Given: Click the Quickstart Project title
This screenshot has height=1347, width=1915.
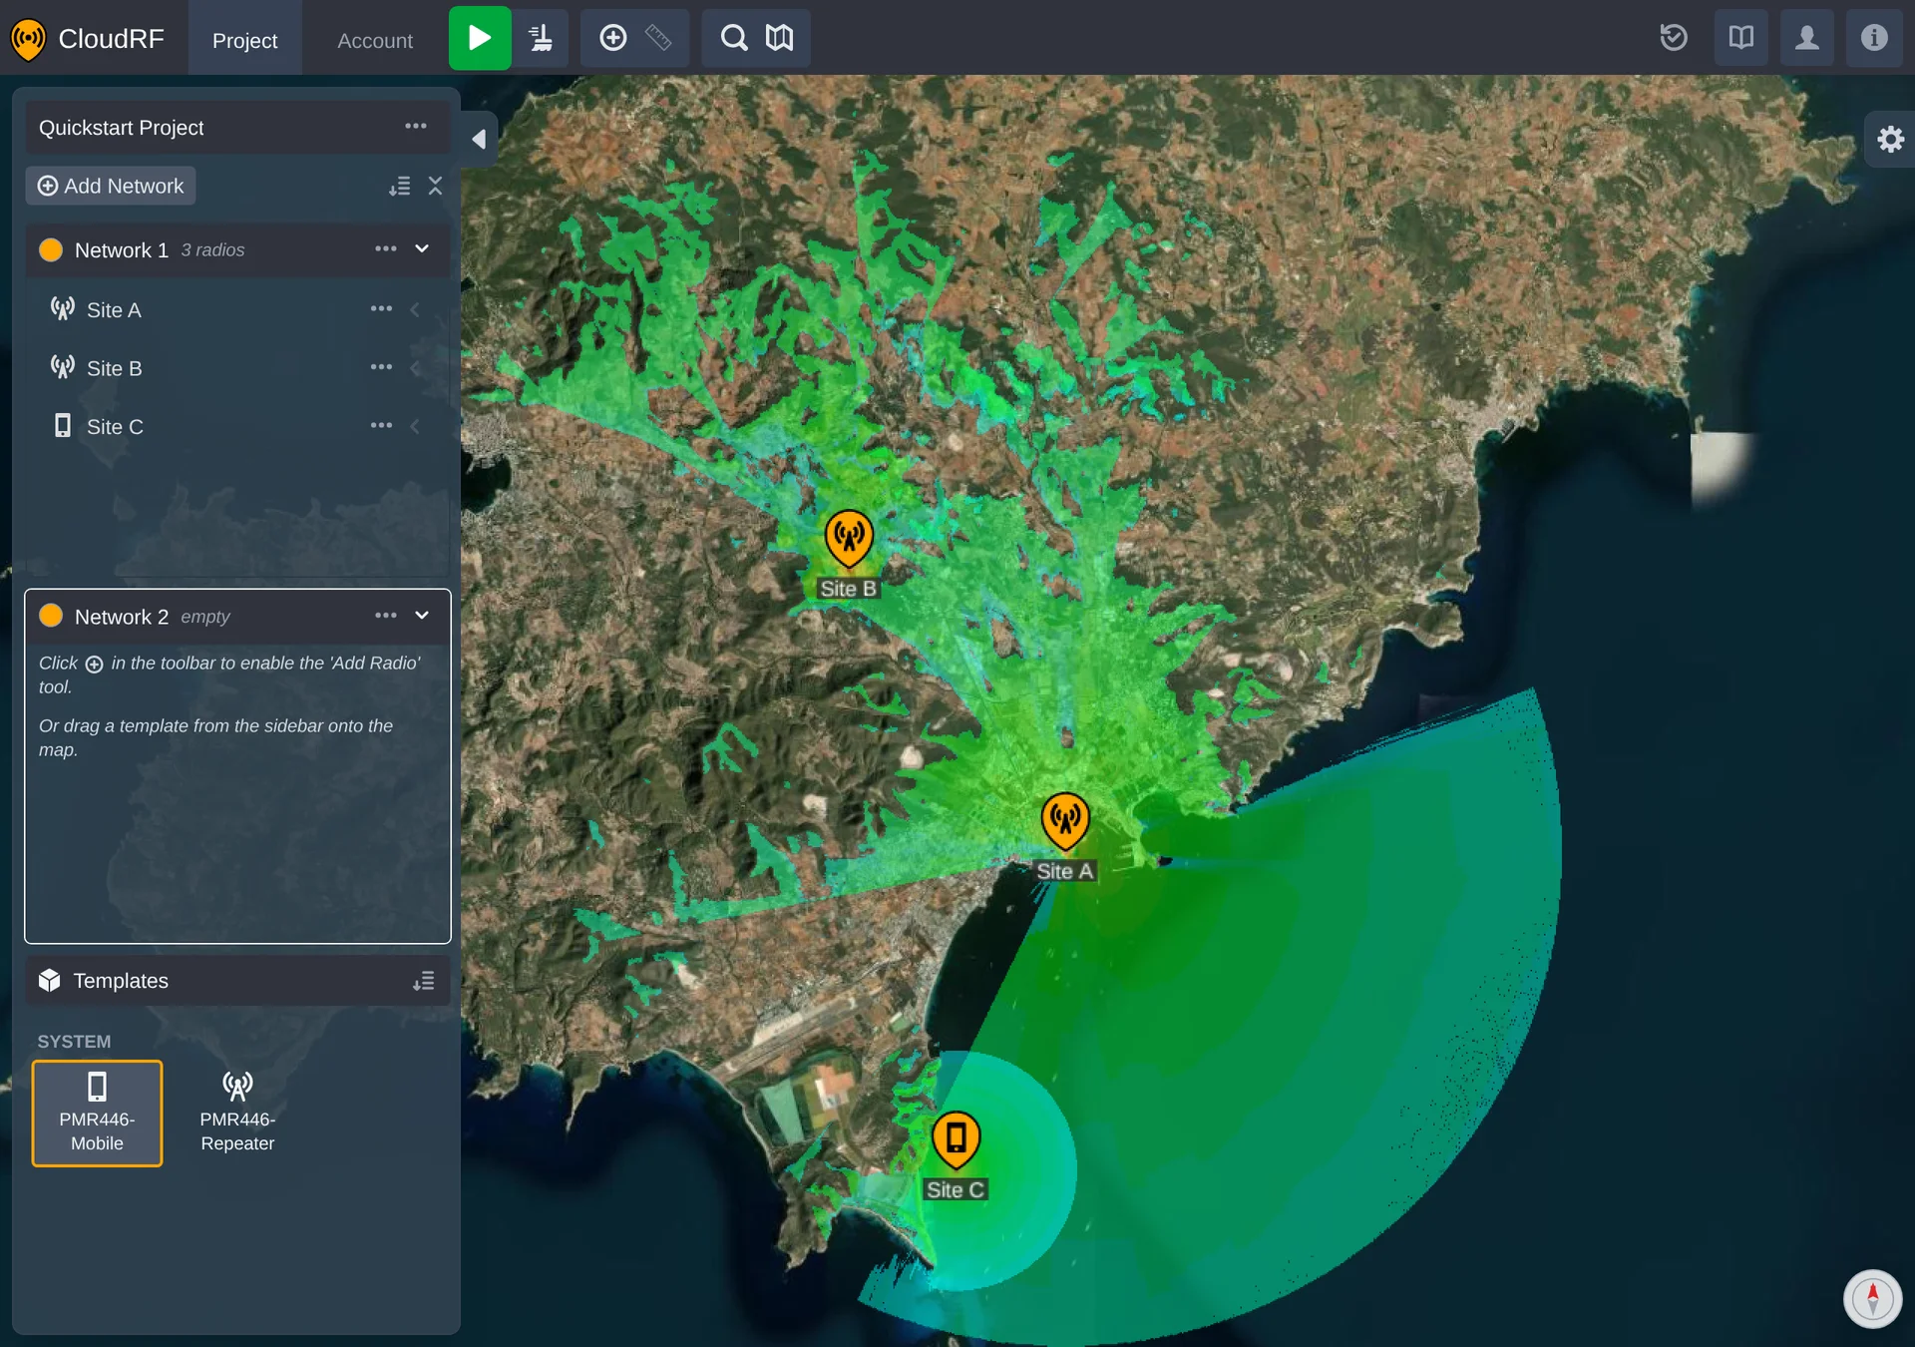Looking at the screenshot, I should [x=121, y=128].
